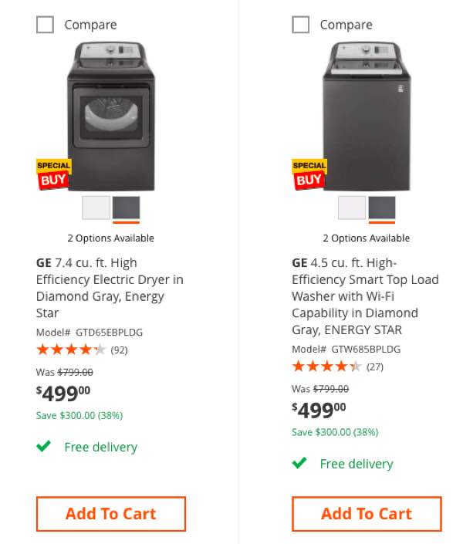
Task: Click Special Buy badge on washer
Action: click(x=309, y=174)
